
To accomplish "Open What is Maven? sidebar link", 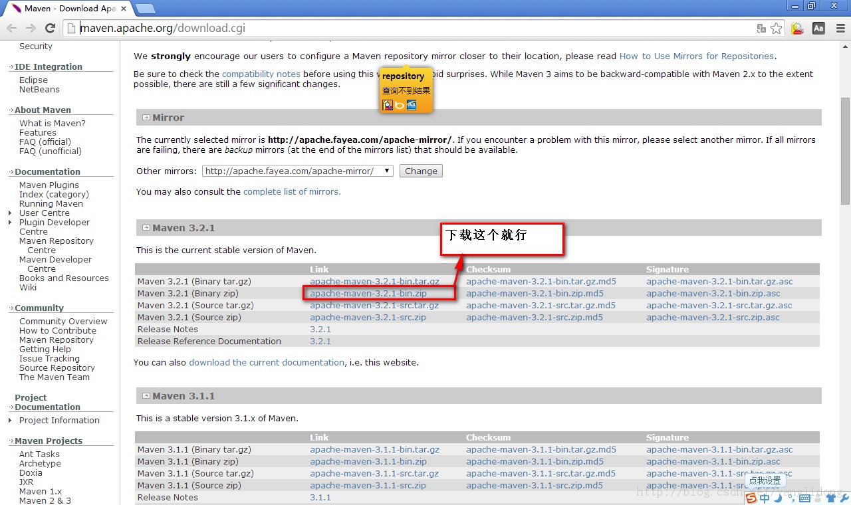I will 53,124.
